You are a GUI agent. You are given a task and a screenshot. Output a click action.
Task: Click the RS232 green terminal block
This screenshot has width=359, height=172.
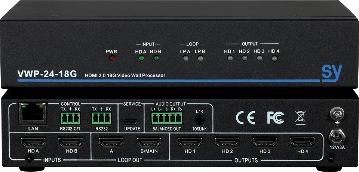101,118
